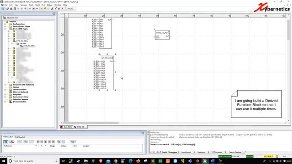292x164 pixels.
Task: Open the T... column filter dropdown
Action: pyautogui.click(x=46, y=146)
